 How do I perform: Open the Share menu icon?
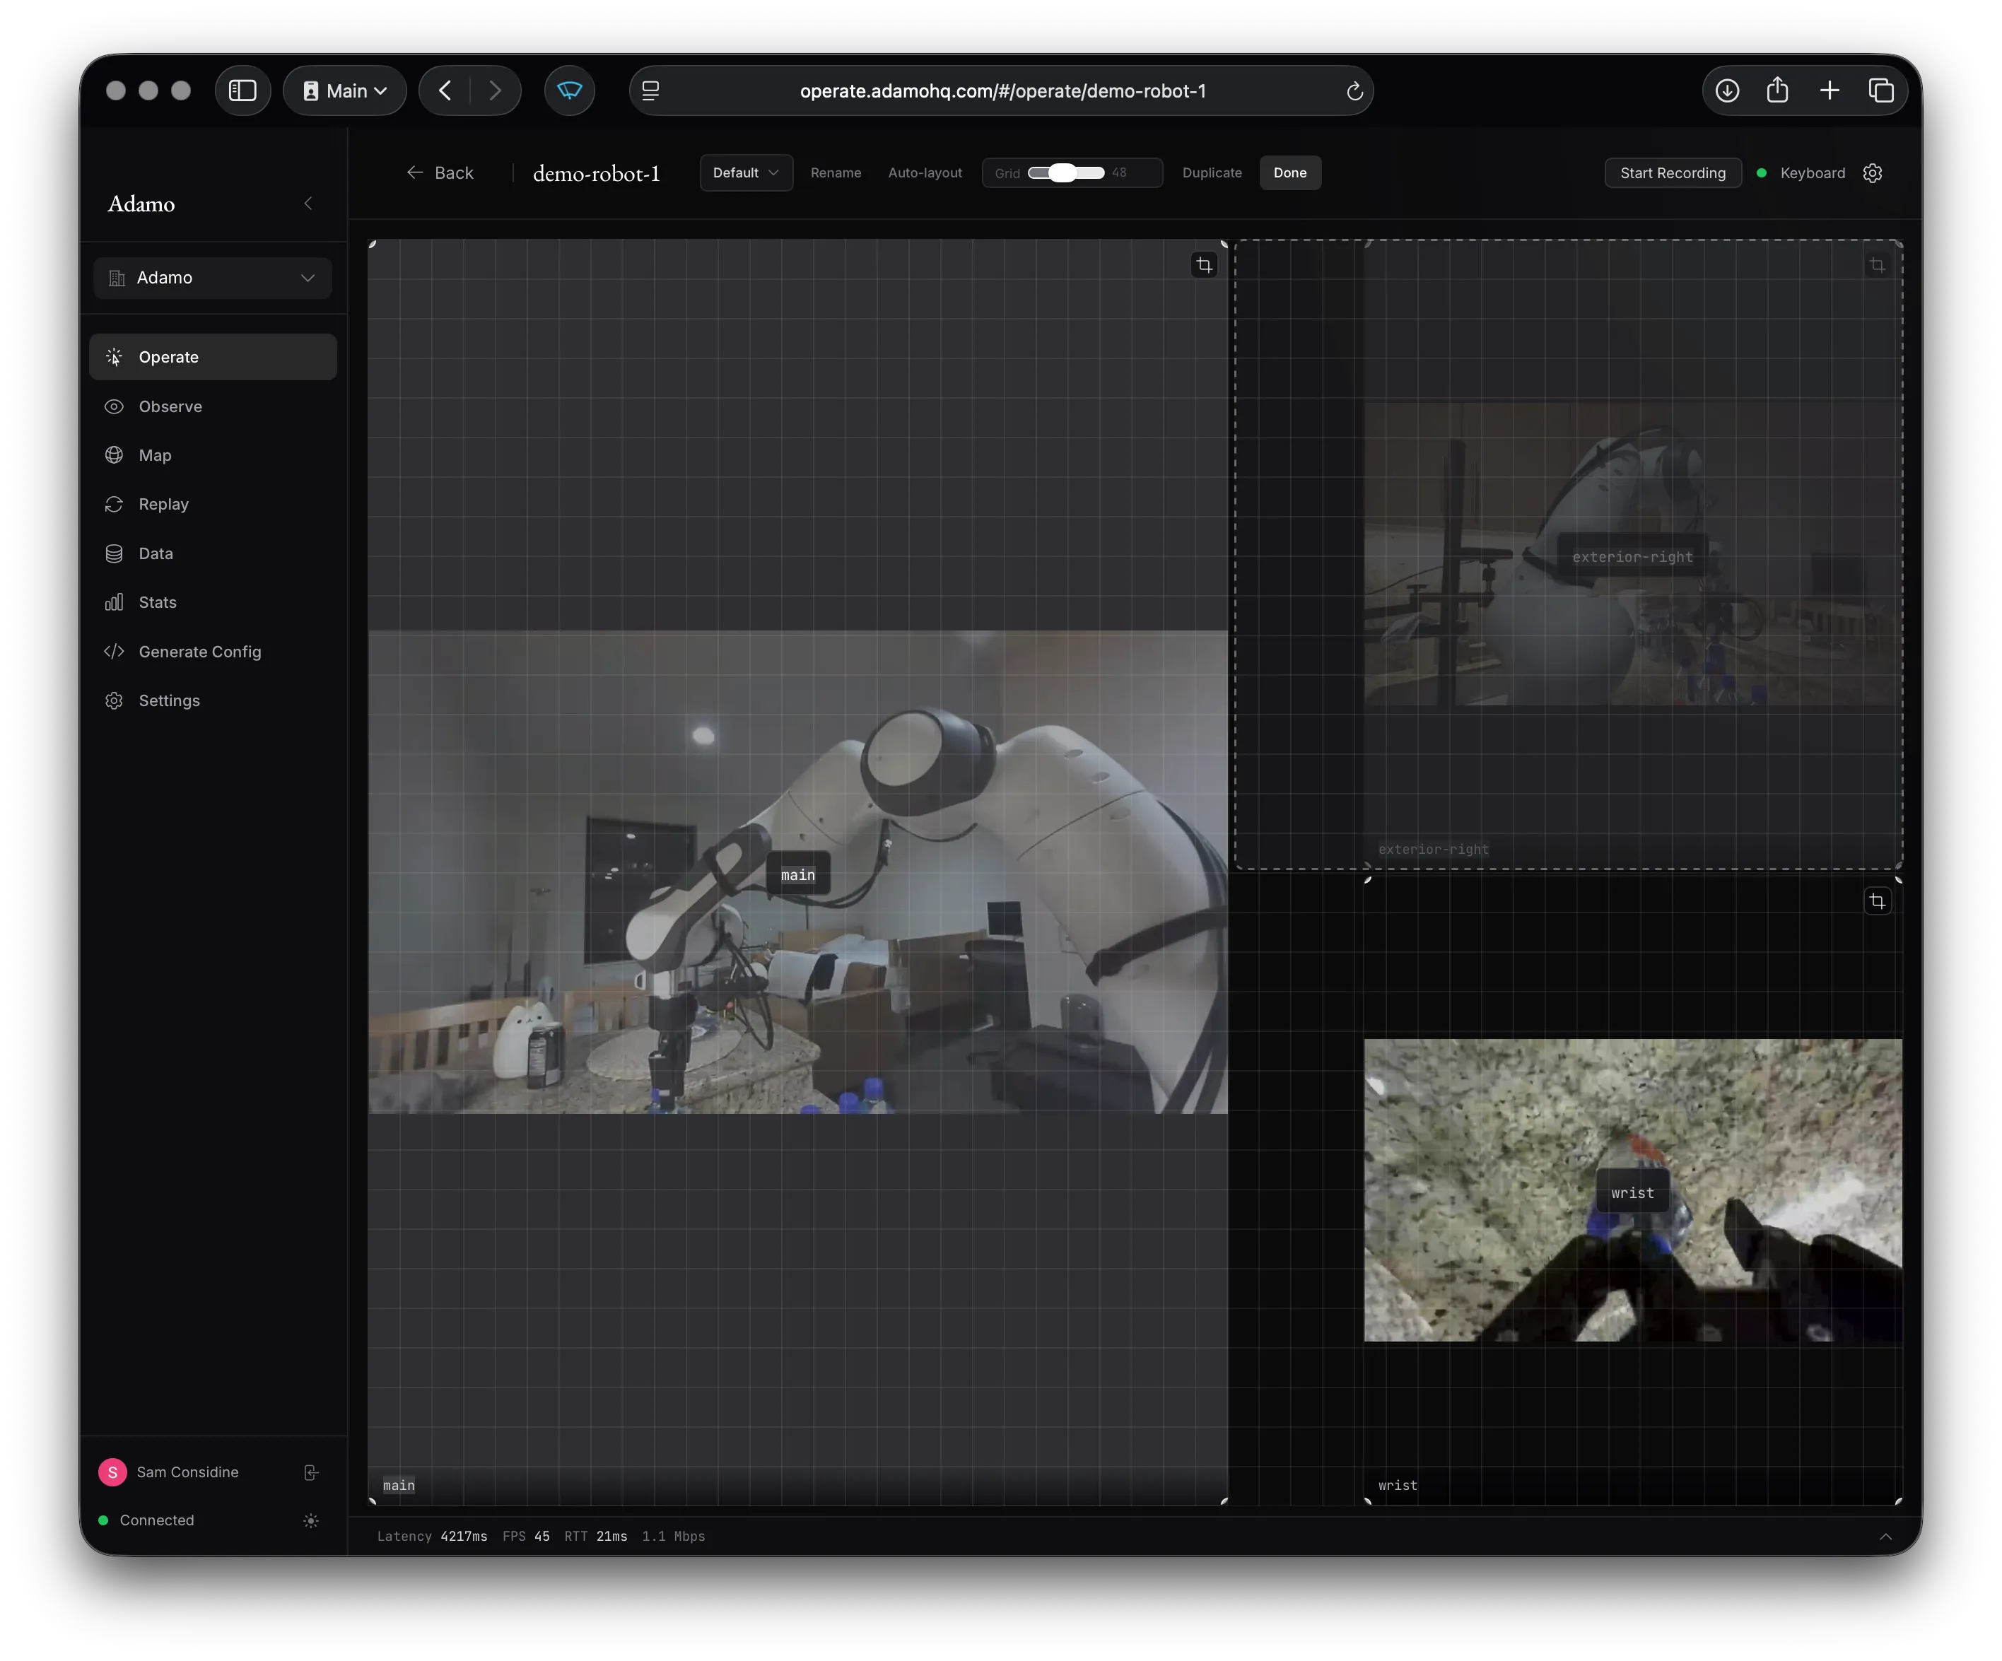coord(1777,90)
